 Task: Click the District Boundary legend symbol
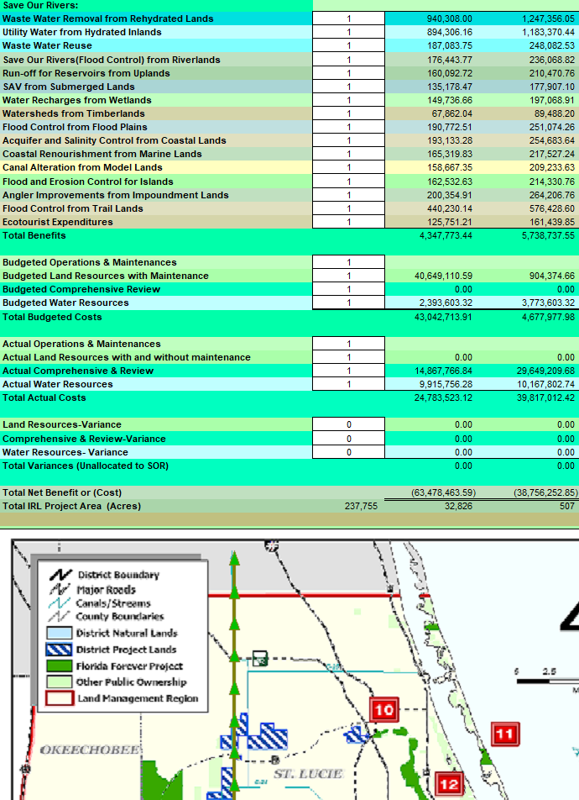click(x=60, y=575)
